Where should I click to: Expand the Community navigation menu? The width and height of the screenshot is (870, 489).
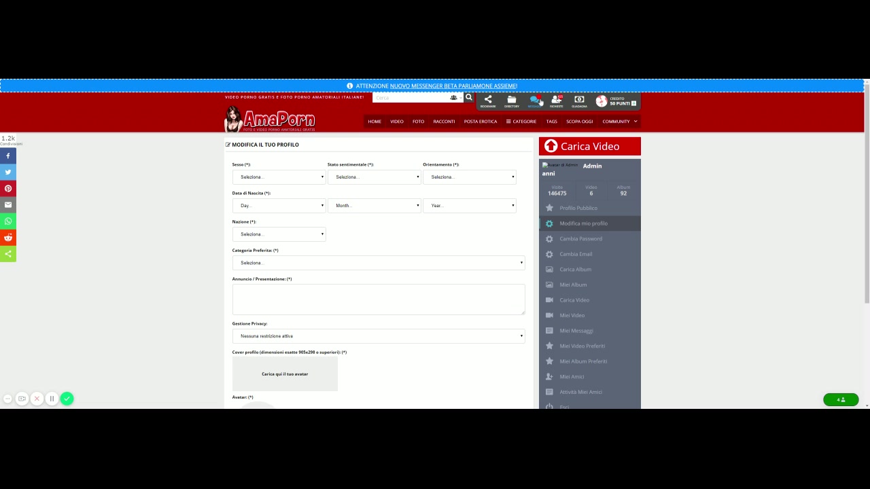619,122
